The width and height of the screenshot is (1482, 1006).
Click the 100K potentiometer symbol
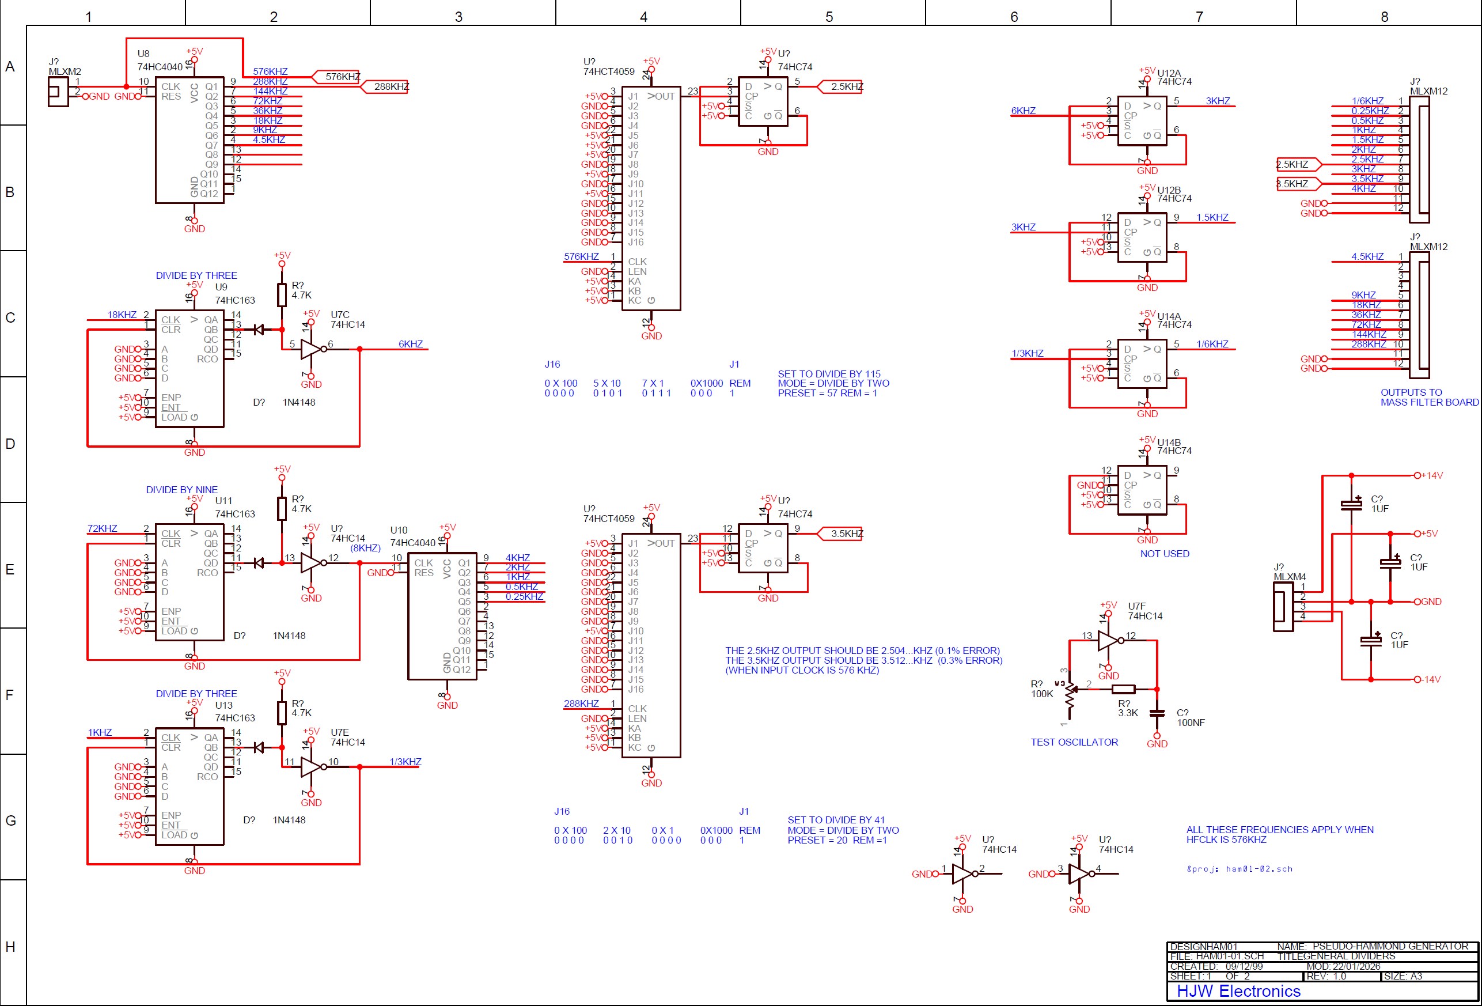(1071, 695)
